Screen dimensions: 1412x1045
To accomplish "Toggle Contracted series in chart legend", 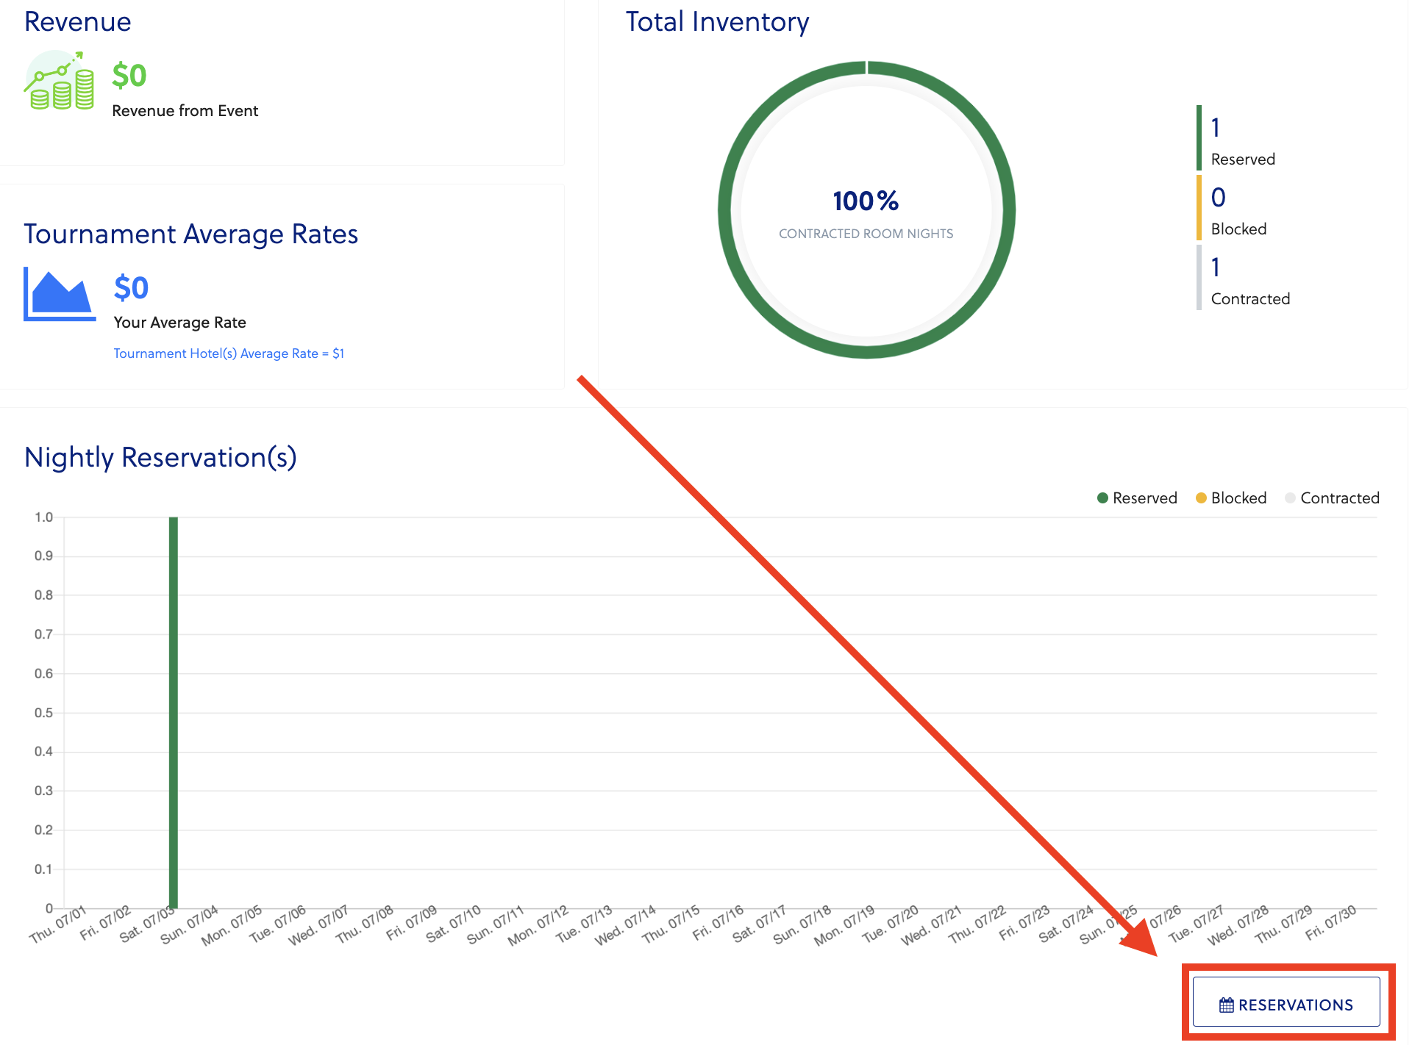I will [x=1338, y=498].
